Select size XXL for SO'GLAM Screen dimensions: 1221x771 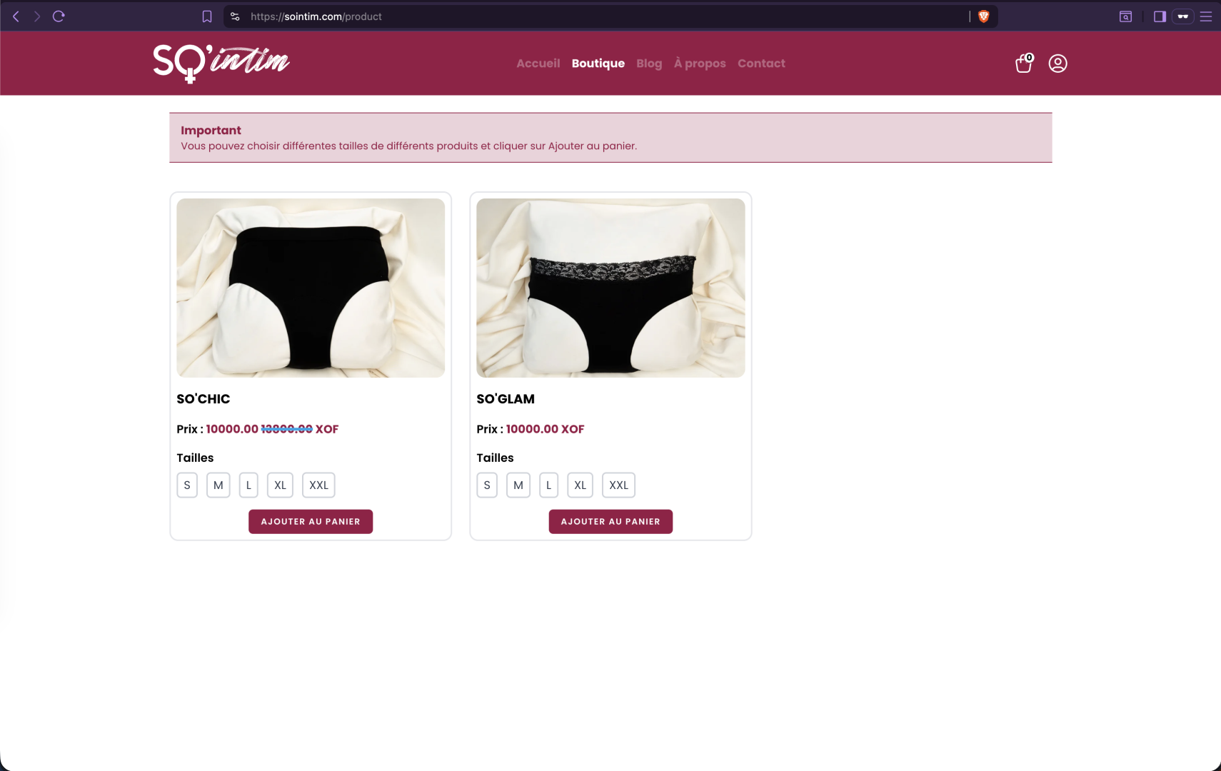coord(618,485)
